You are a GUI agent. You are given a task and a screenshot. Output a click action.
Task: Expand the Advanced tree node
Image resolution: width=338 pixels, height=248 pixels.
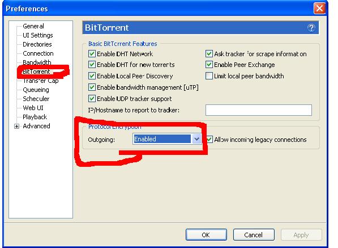(16, 126)
